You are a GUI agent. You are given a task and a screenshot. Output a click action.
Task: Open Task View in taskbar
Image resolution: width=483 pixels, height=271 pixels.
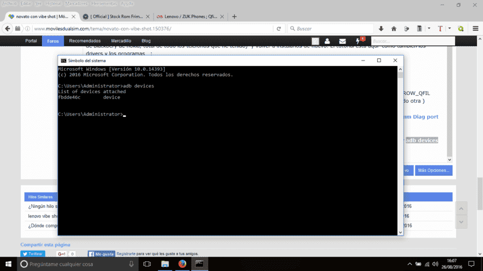point(147,264)
